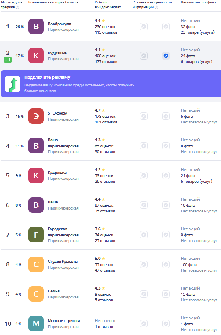Open the Студия Красоты company name

point(63,262)
